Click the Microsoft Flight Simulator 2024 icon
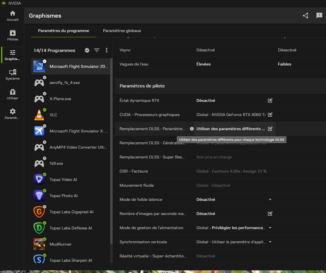326x273 pixels. [x=39, y=66]
